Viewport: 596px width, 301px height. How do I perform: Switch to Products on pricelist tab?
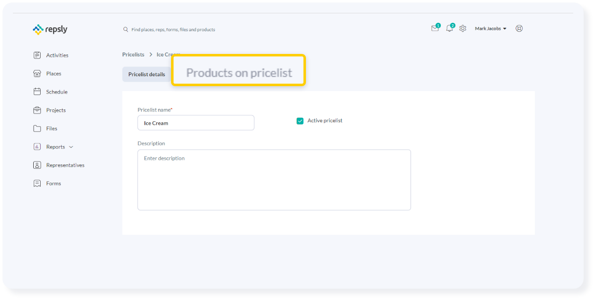[x=239, y=73]
